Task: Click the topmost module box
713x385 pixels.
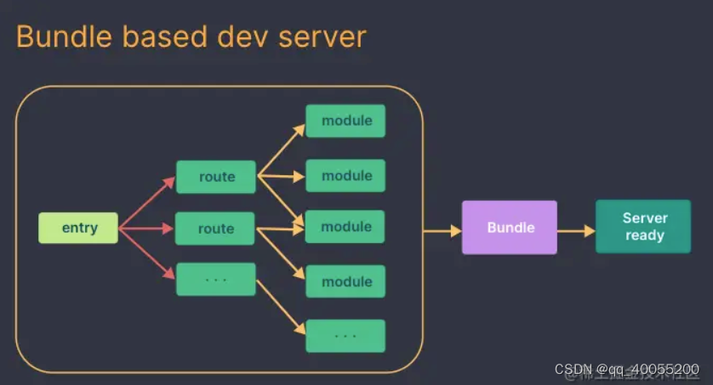Action: point(345,121)
